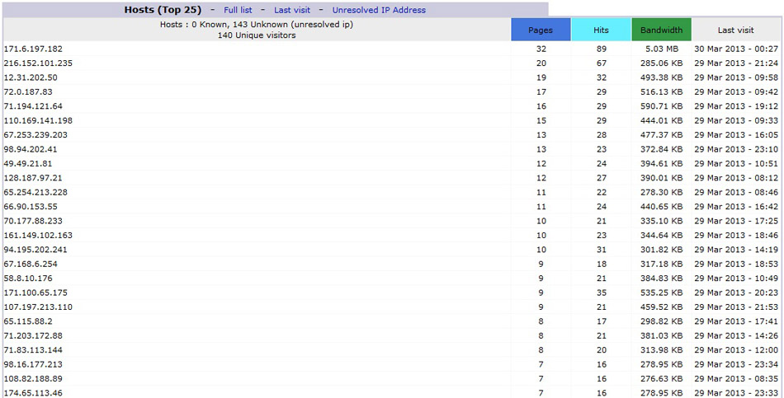Select host IP 67.168.6.254

31,264
